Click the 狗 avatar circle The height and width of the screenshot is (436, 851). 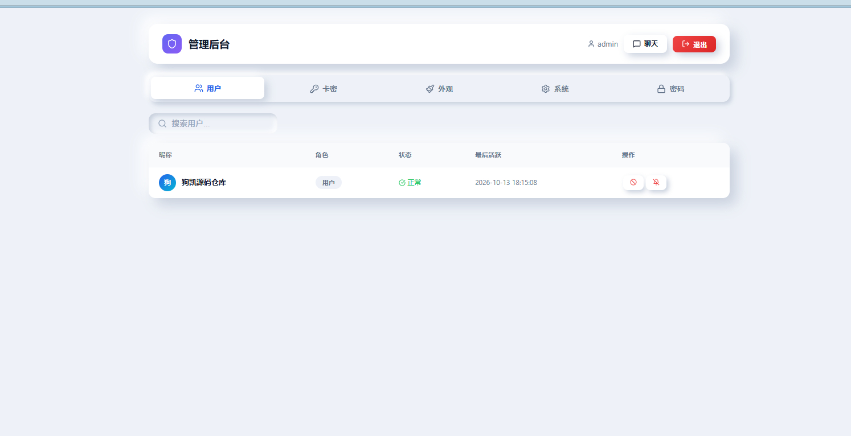pyautogui.click(x=167, y=182)
